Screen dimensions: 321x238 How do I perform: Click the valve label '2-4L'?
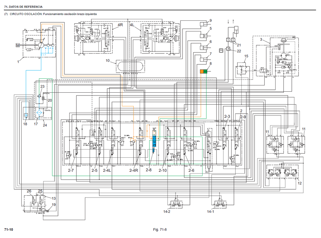[x=107, y=170]
